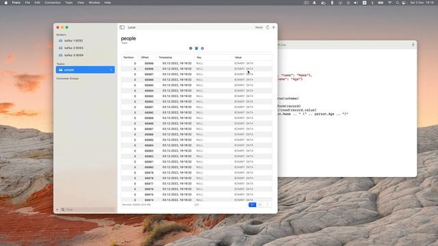
Task: Click the reload connection icon
Action: 268,27
